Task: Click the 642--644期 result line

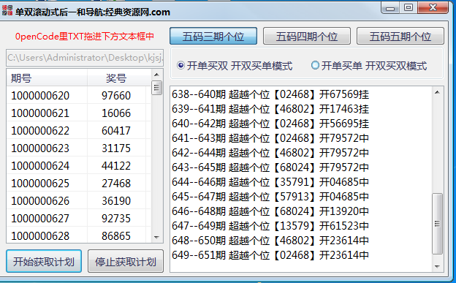Action: point(270,153)
